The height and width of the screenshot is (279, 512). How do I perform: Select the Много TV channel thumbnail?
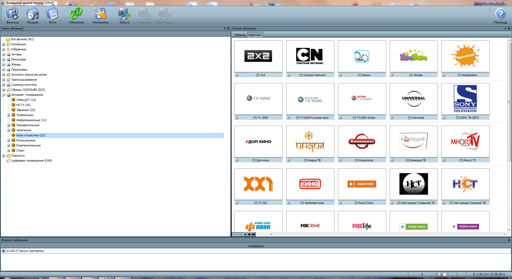465,141
